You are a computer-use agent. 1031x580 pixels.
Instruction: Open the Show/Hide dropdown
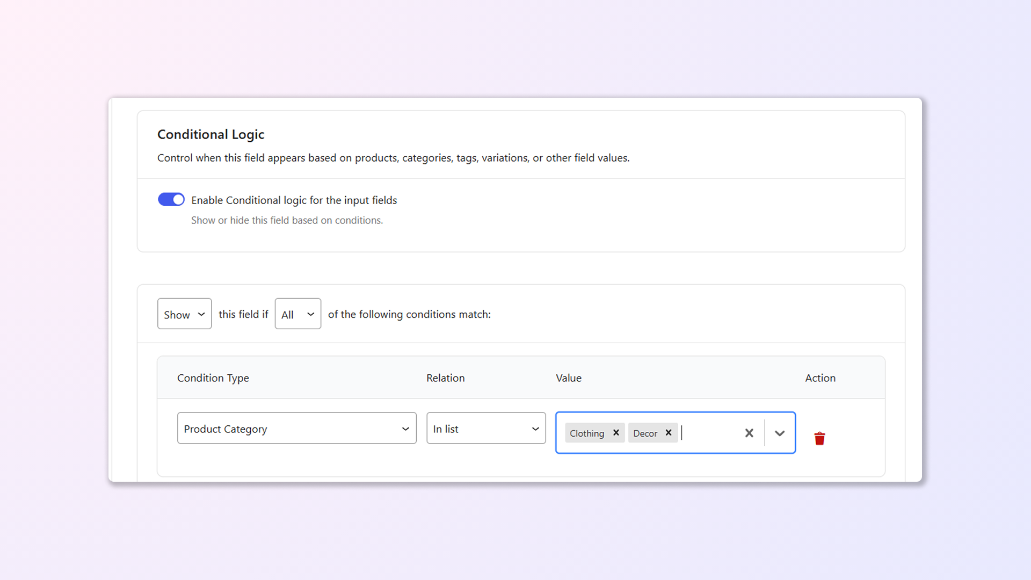[x=184, y=314]
